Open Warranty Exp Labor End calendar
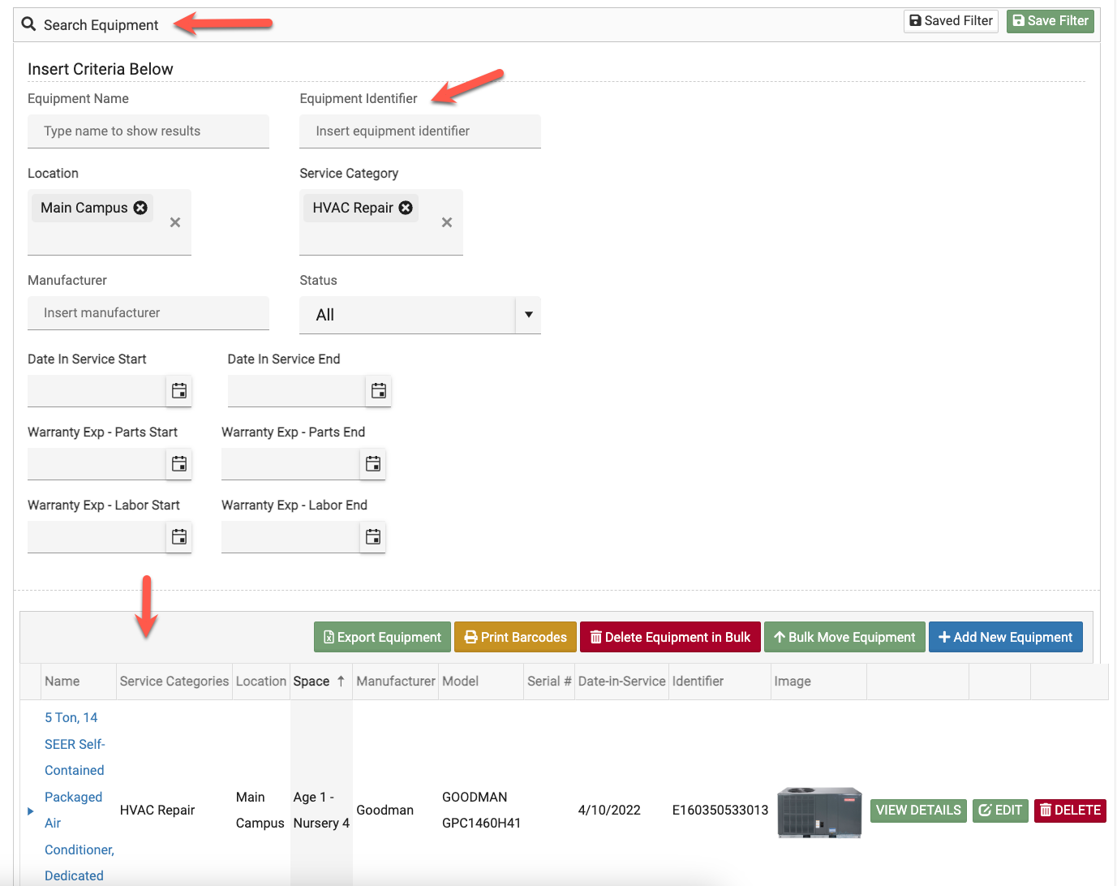Screen dimensions: 1117x886 (373, 537)
